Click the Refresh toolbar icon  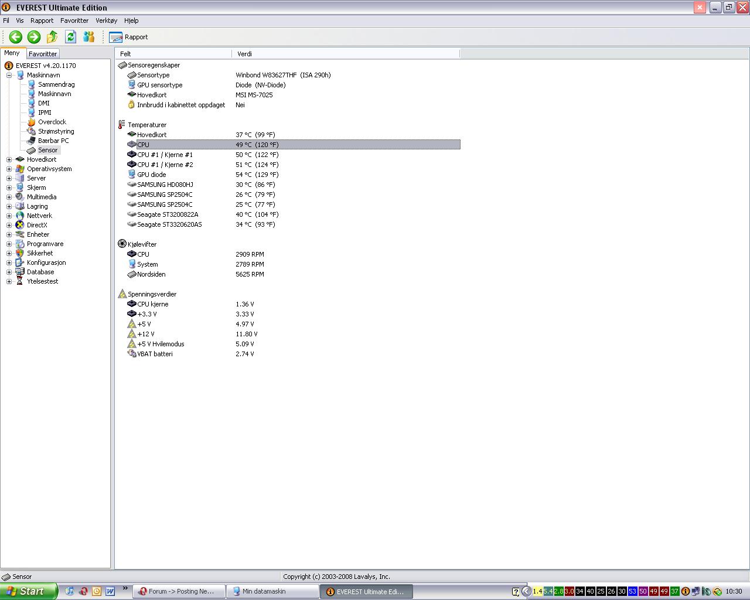point(70,37)
